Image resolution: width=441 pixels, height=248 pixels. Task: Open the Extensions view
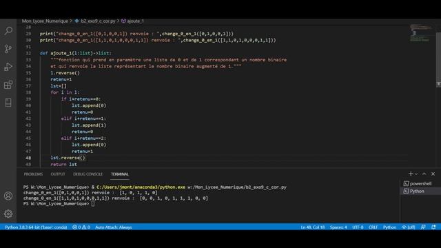click(8, 85)
